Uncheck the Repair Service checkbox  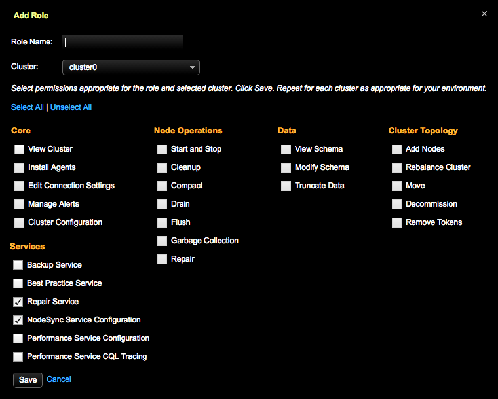[x=18, y=302]
